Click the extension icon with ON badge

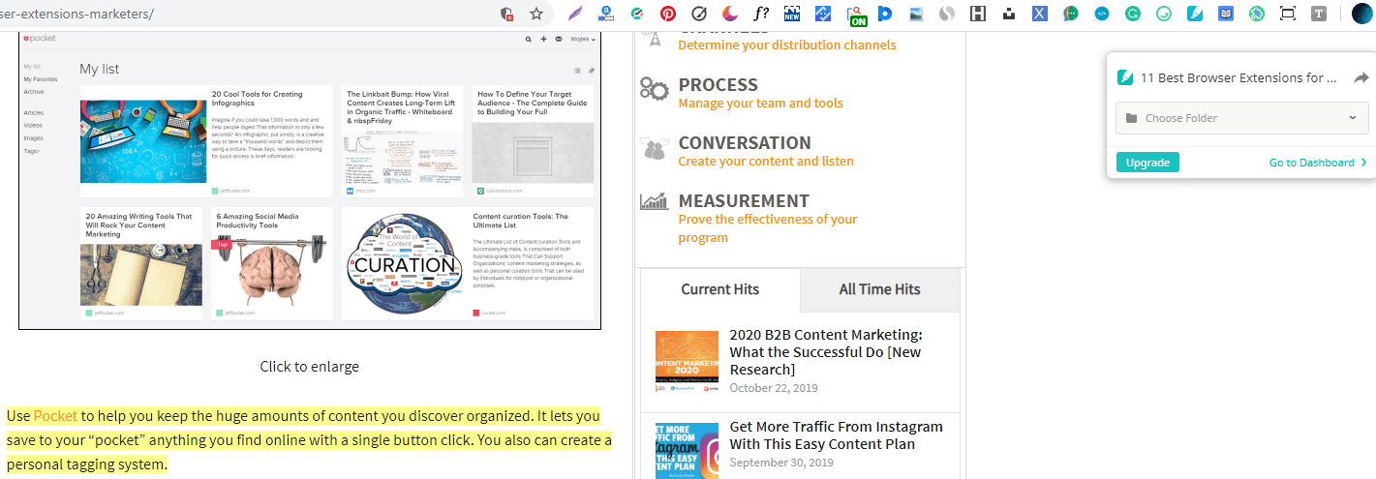(855, 15)
